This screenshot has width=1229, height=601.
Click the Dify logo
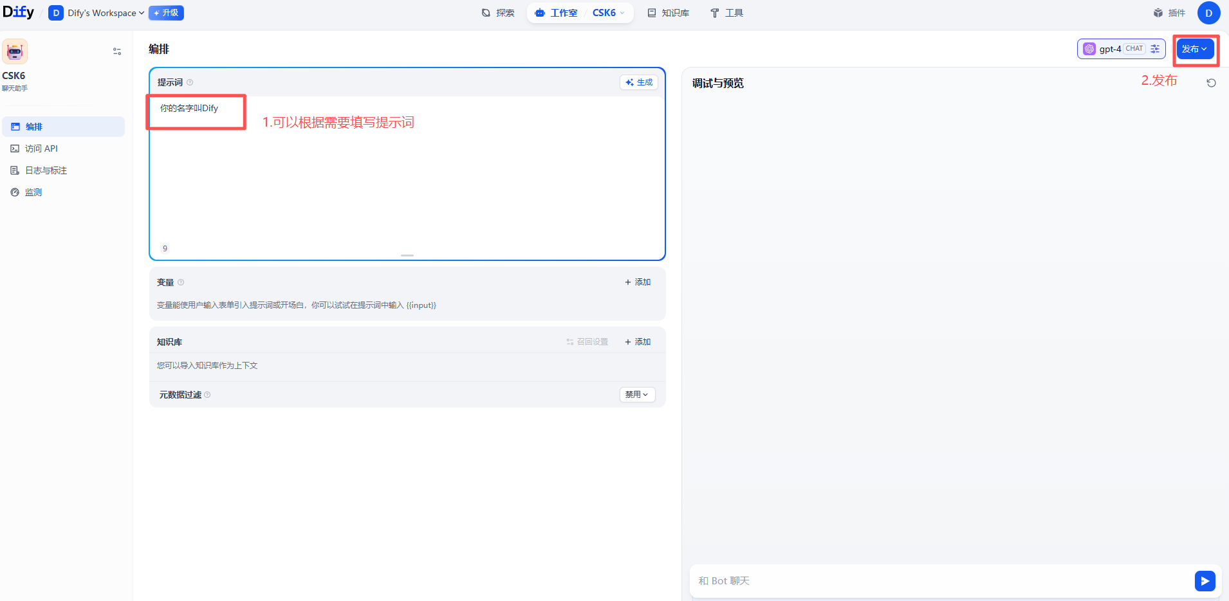[x=19, y=12]
